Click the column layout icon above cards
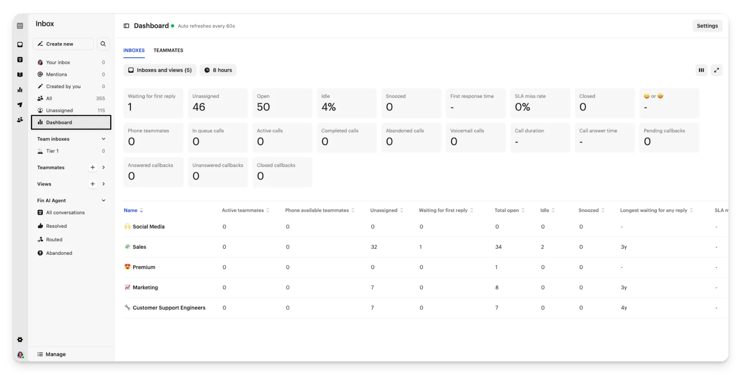This screenshot has width=742, height=375. click(x=701, y=70)
